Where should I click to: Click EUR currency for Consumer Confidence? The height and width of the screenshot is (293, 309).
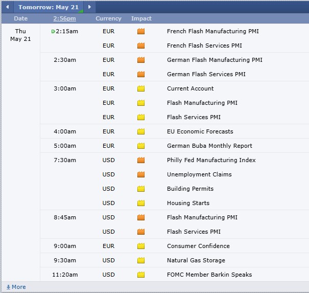tap(108, 246)
